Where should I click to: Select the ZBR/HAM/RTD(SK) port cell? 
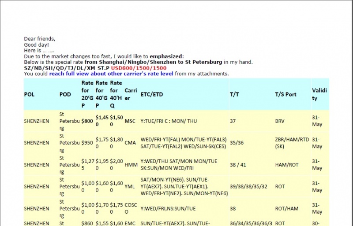tap(291, 143)
